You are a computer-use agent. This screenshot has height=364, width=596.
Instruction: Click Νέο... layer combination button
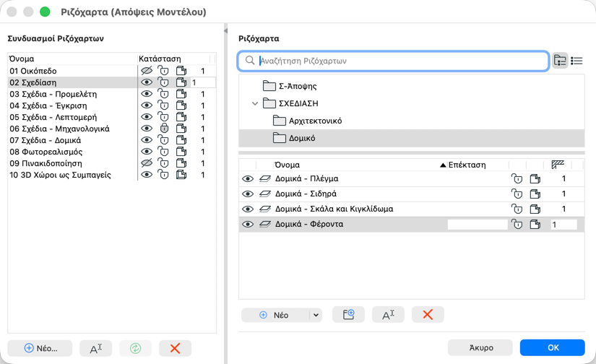(40, 348)
